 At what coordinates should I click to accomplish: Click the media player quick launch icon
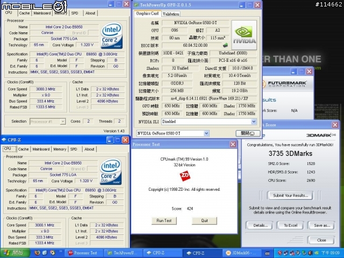[53, 253]
